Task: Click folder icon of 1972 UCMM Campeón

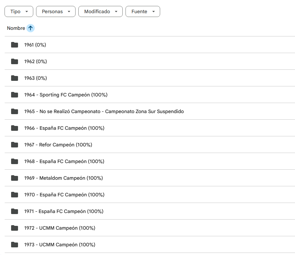Action: tap(15, 228)
